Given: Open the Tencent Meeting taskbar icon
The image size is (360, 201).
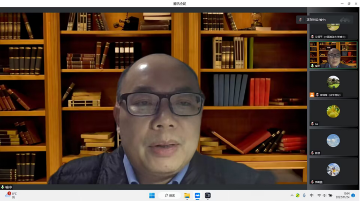Looking at the screenshot, I should pos(198,196).
